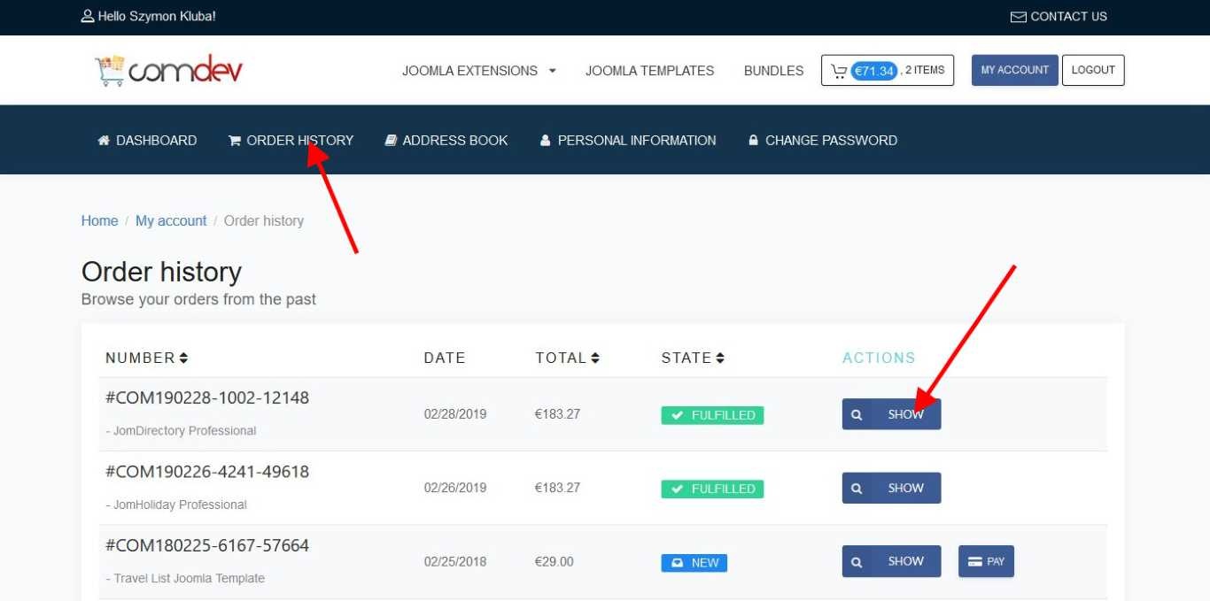1210x601 pixels.
Task: Open the cart showing €71.34, 2 items
Action: 888,71
